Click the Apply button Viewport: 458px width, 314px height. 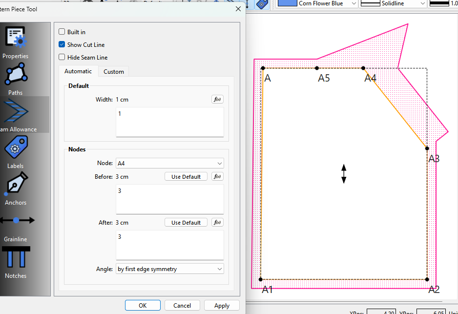222,306
